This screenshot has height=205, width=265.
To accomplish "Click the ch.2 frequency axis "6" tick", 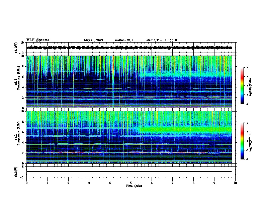I will [23, 132].
